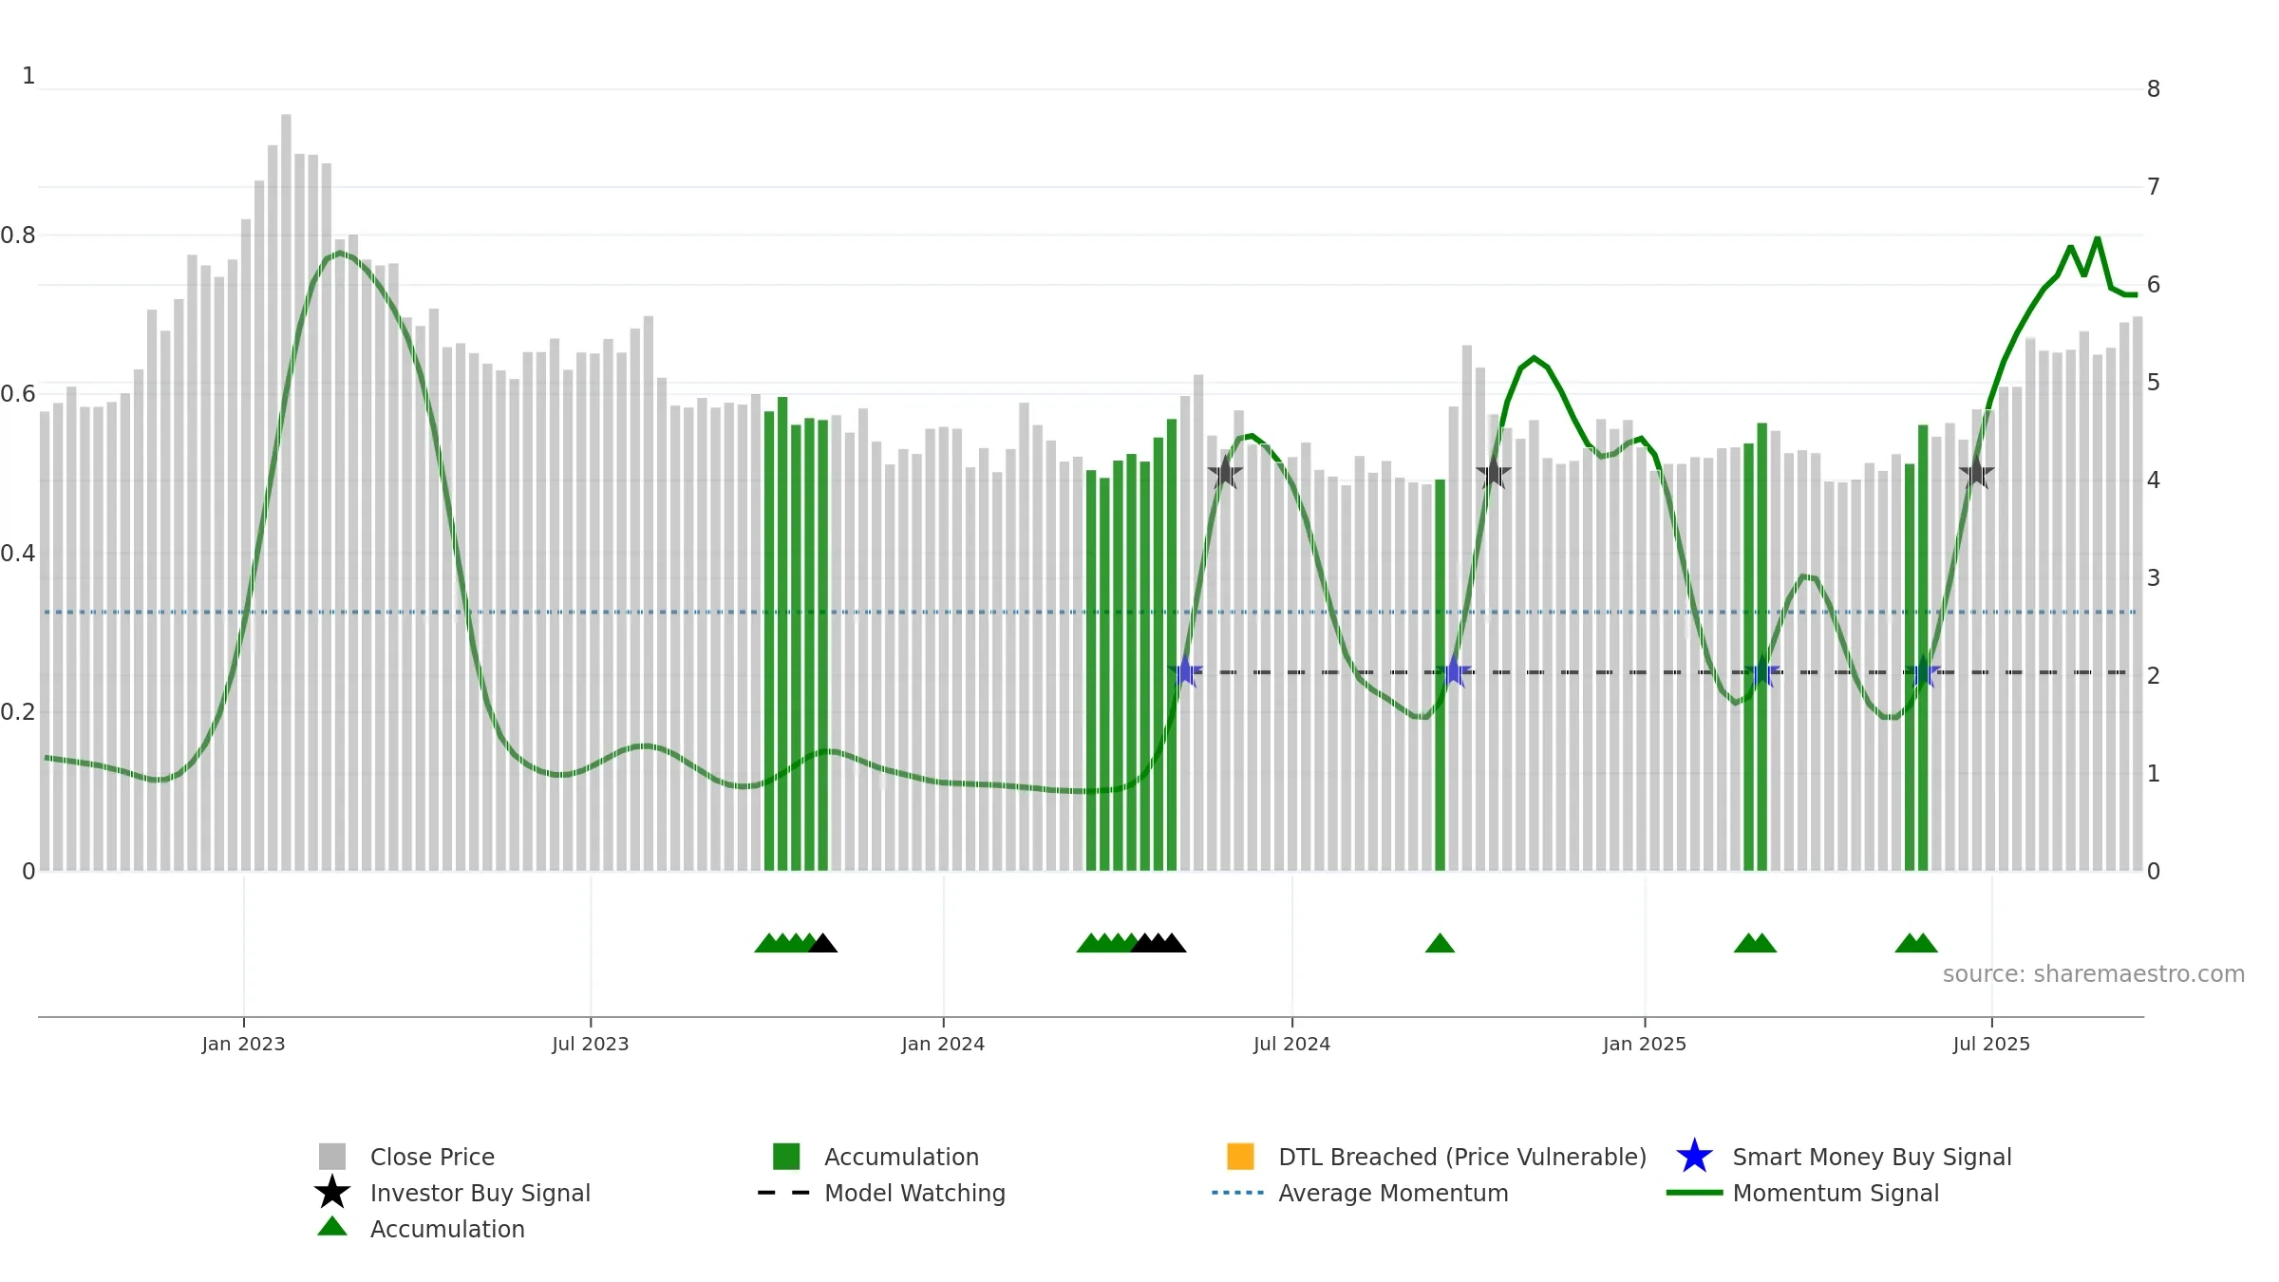Click the green Accumulation triangle in legend

tap(332, 1227)
